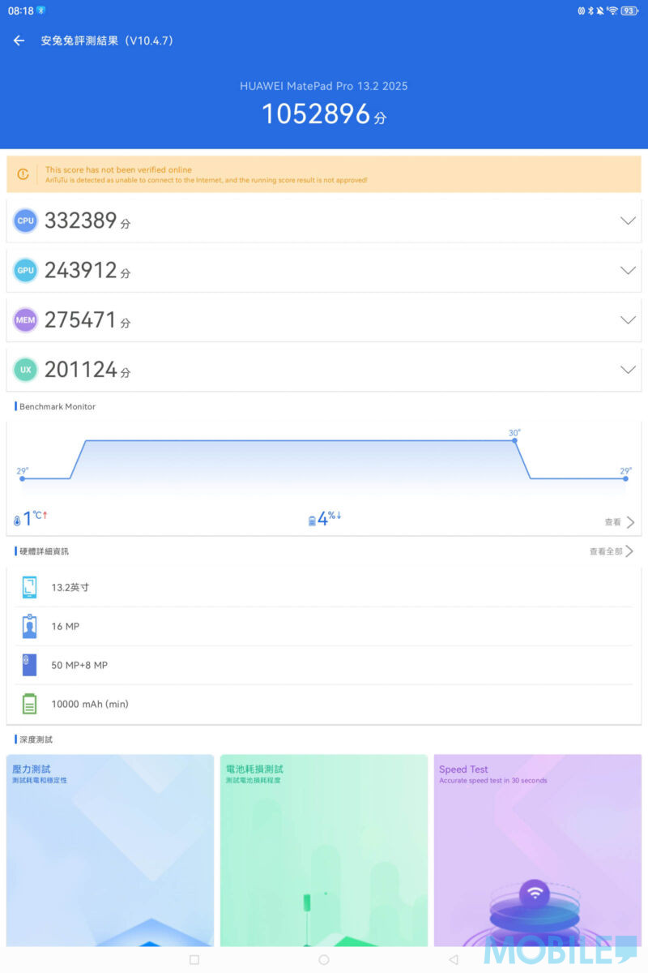Click the UX score badge icon
The width and height of the screenshot is (648, 973).
[x=26, y=370]
